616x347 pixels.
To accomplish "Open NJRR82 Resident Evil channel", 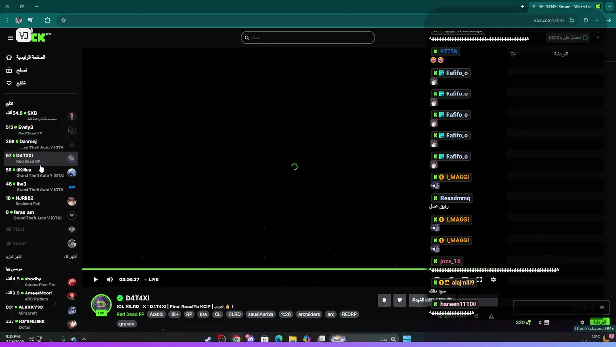I will point(41,200).
